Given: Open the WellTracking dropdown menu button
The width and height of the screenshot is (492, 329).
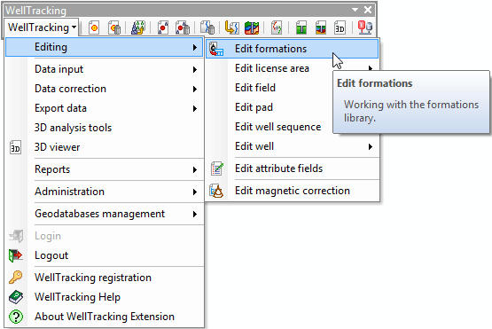Looking at the screenshot, I should pos(42,27).
